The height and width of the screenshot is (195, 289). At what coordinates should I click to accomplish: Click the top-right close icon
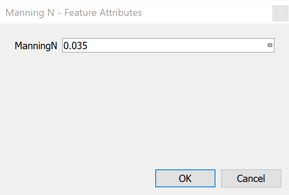[x=280, y=13]
